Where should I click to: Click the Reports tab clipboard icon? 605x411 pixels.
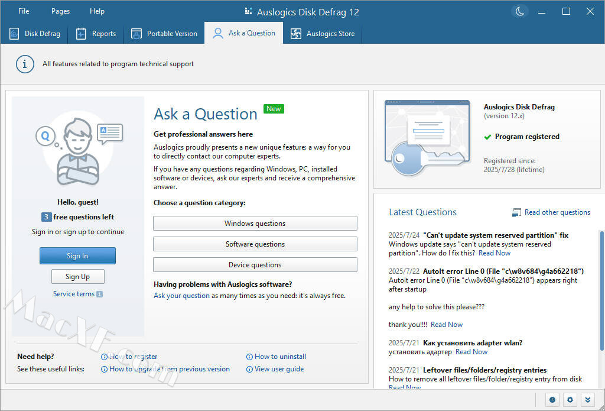coord(81,34)
